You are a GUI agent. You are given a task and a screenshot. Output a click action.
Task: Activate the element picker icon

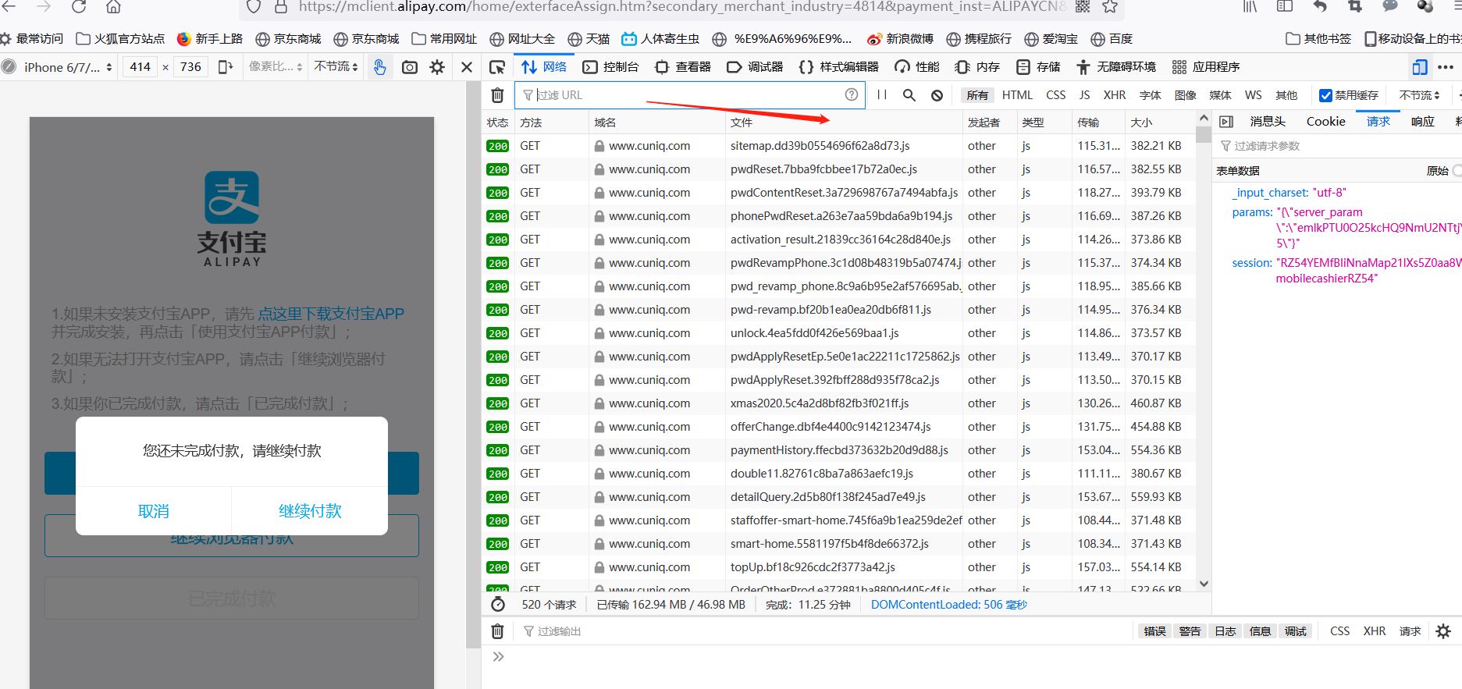coord(497,67)
